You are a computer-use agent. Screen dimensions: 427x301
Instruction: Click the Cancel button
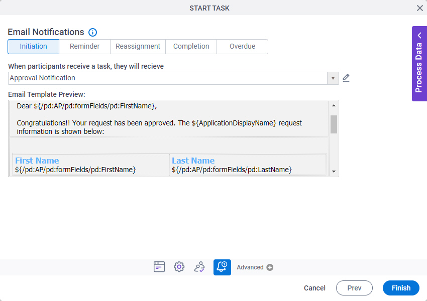coord(314,288)
